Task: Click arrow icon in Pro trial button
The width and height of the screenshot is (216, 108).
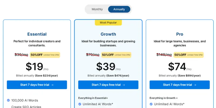Action: click(195, 85)
